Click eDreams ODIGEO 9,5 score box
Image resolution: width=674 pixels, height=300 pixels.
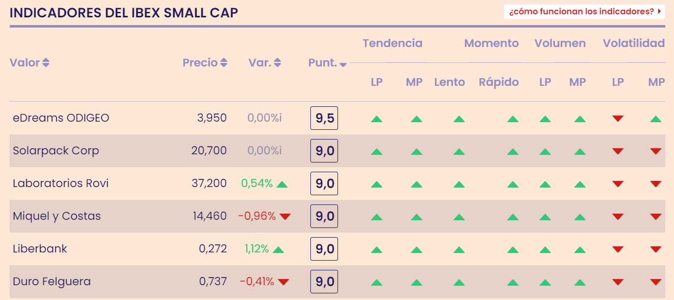324,119
